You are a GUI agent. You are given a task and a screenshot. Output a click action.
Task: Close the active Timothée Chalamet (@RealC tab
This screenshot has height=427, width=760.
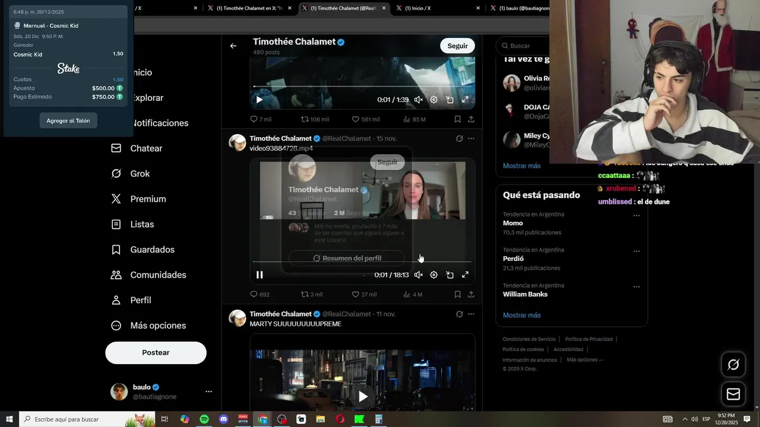pyautogui.click(x=384, y=8)
